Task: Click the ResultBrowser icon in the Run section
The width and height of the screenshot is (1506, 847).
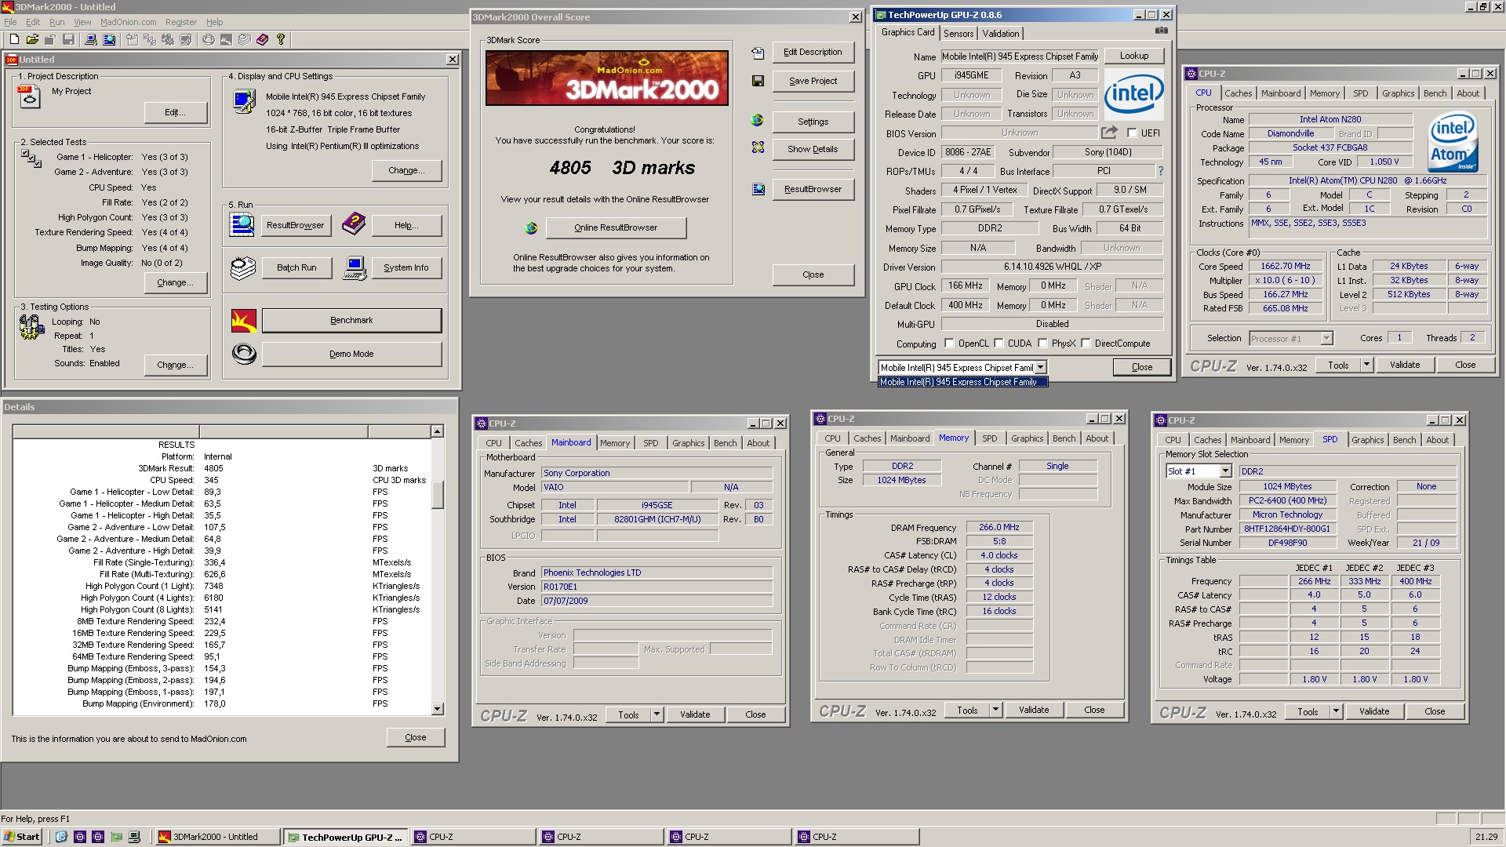Action: 242,224
